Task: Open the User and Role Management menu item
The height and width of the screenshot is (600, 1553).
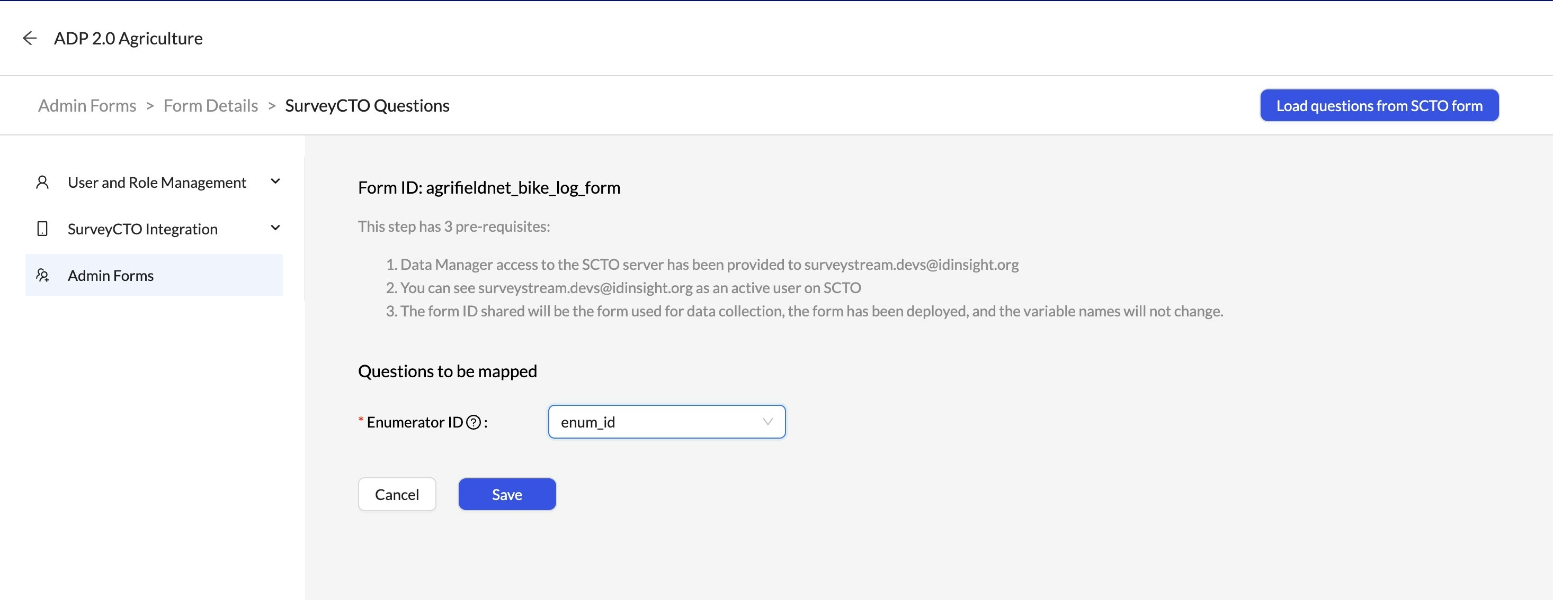Action: click(157, 182)
